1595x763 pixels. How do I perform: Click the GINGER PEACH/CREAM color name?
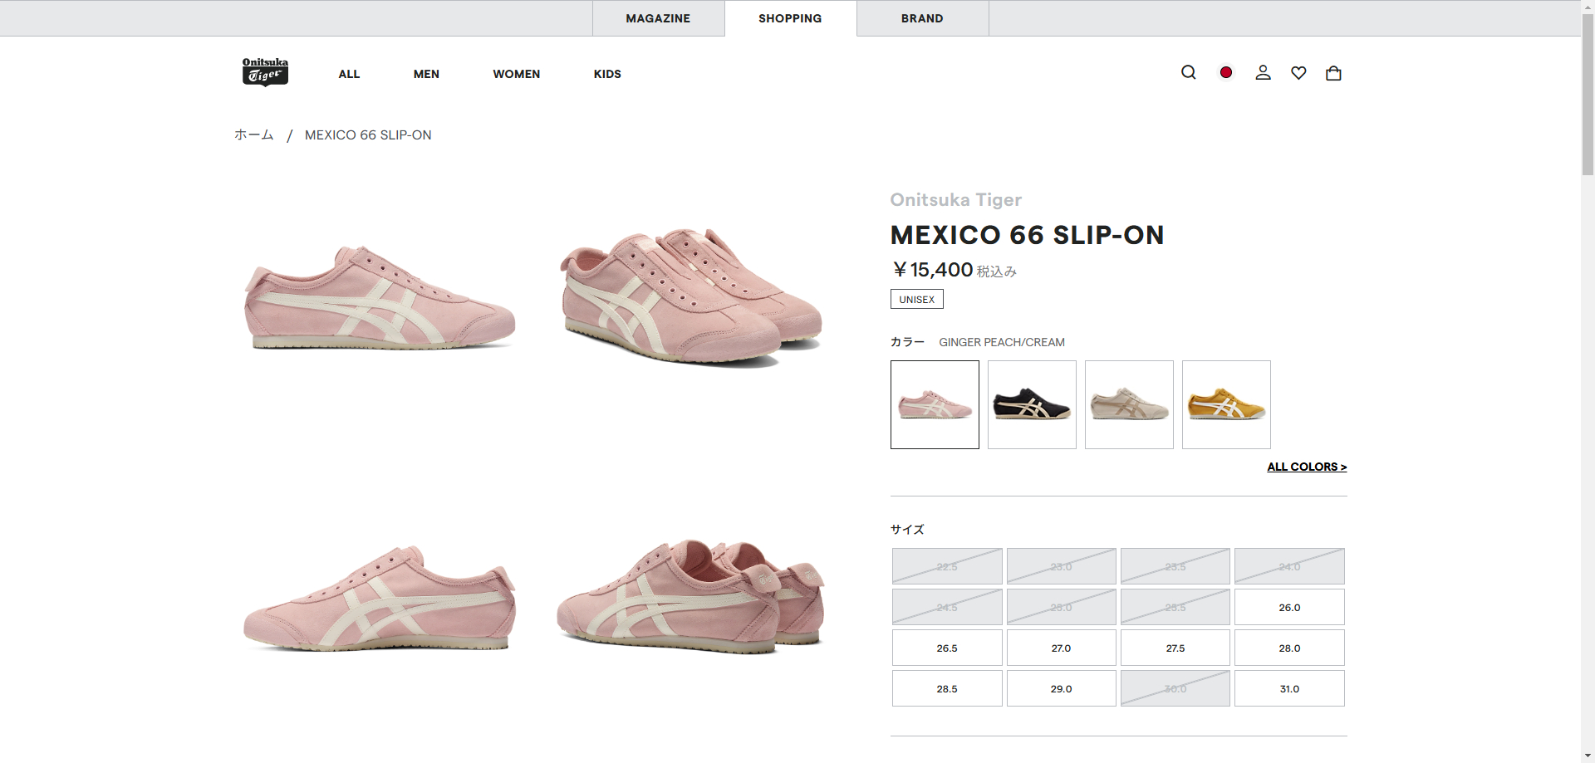click(x=1002, y=342)
